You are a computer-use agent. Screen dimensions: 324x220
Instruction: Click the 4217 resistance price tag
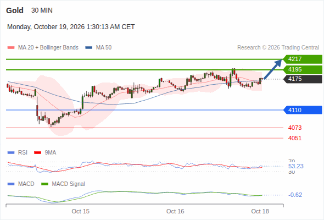[x=303, y=59]
